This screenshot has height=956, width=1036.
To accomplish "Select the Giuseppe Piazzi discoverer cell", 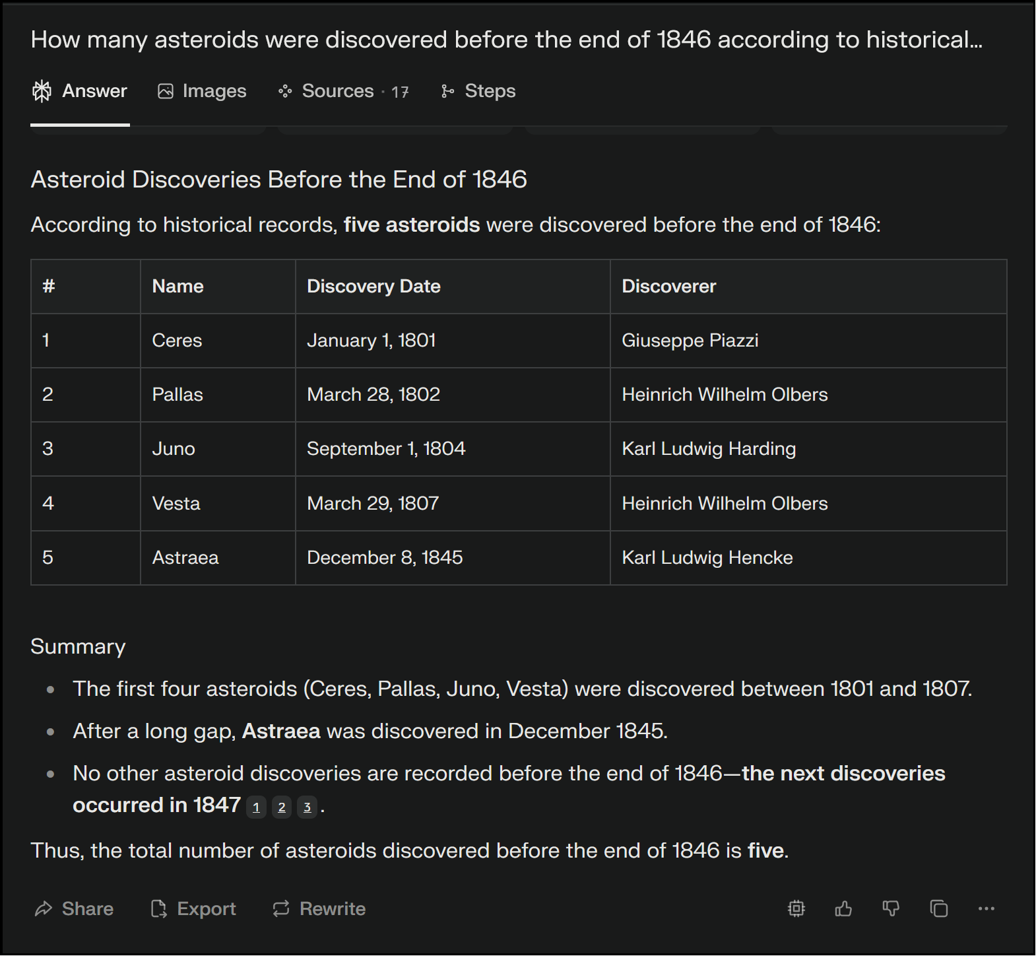I will 690,341.
